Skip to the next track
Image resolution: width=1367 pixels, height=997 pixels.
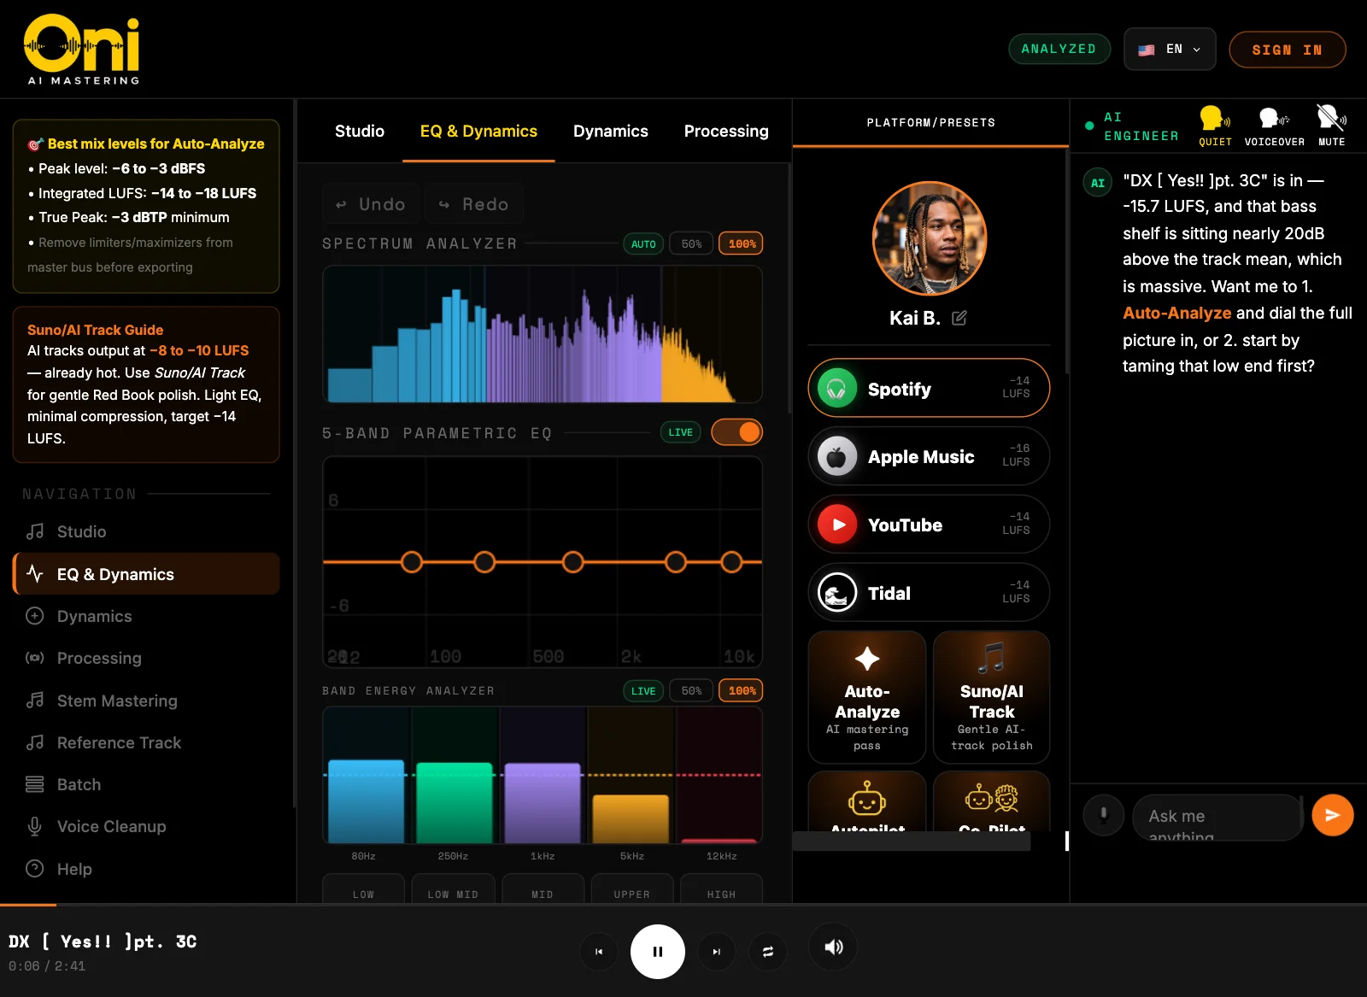[x=717, y=952]
